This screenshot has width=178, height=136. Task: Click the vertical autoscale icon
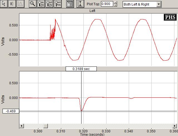[80, 4]
